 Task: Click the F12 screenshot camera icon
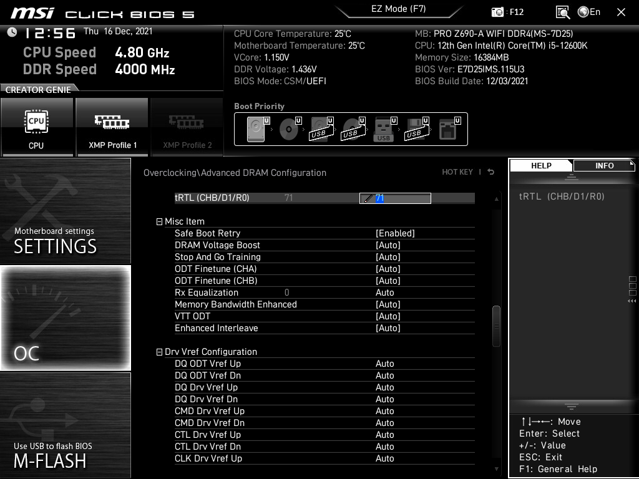pyautogui.click(x=497, y=12)
